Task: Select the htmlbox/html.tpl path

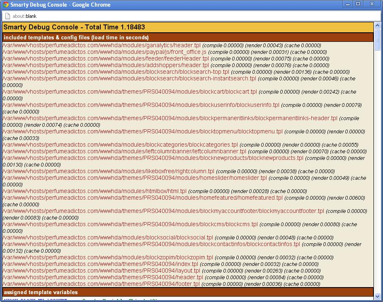Action: (94, 191)
